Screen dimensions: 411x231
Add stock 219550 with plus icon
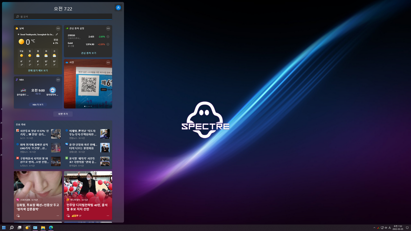click(x=108, y=37)
